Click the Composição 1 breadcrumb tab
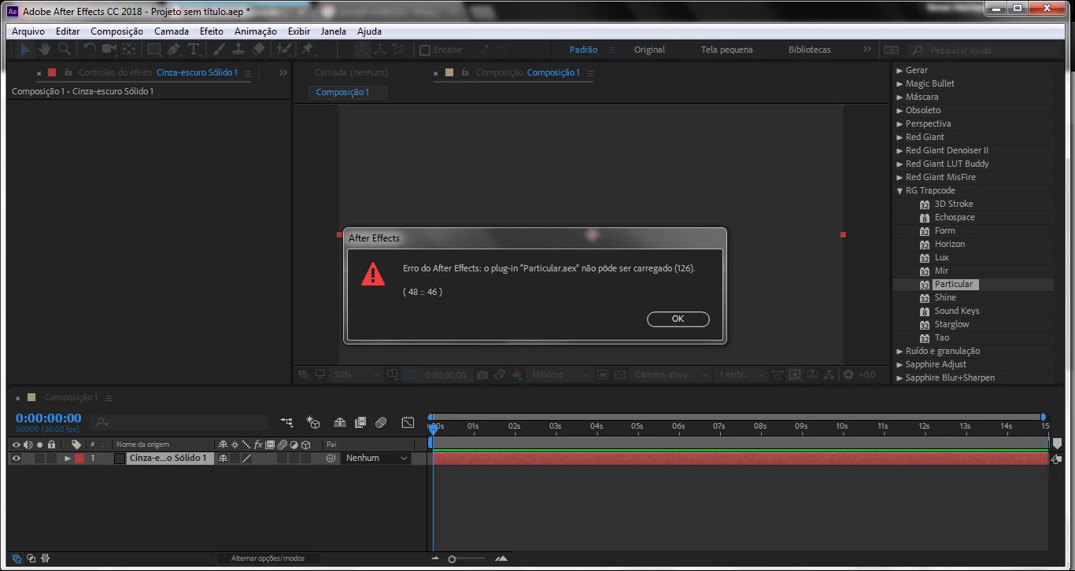The image size is (1075, 571). 342,93
